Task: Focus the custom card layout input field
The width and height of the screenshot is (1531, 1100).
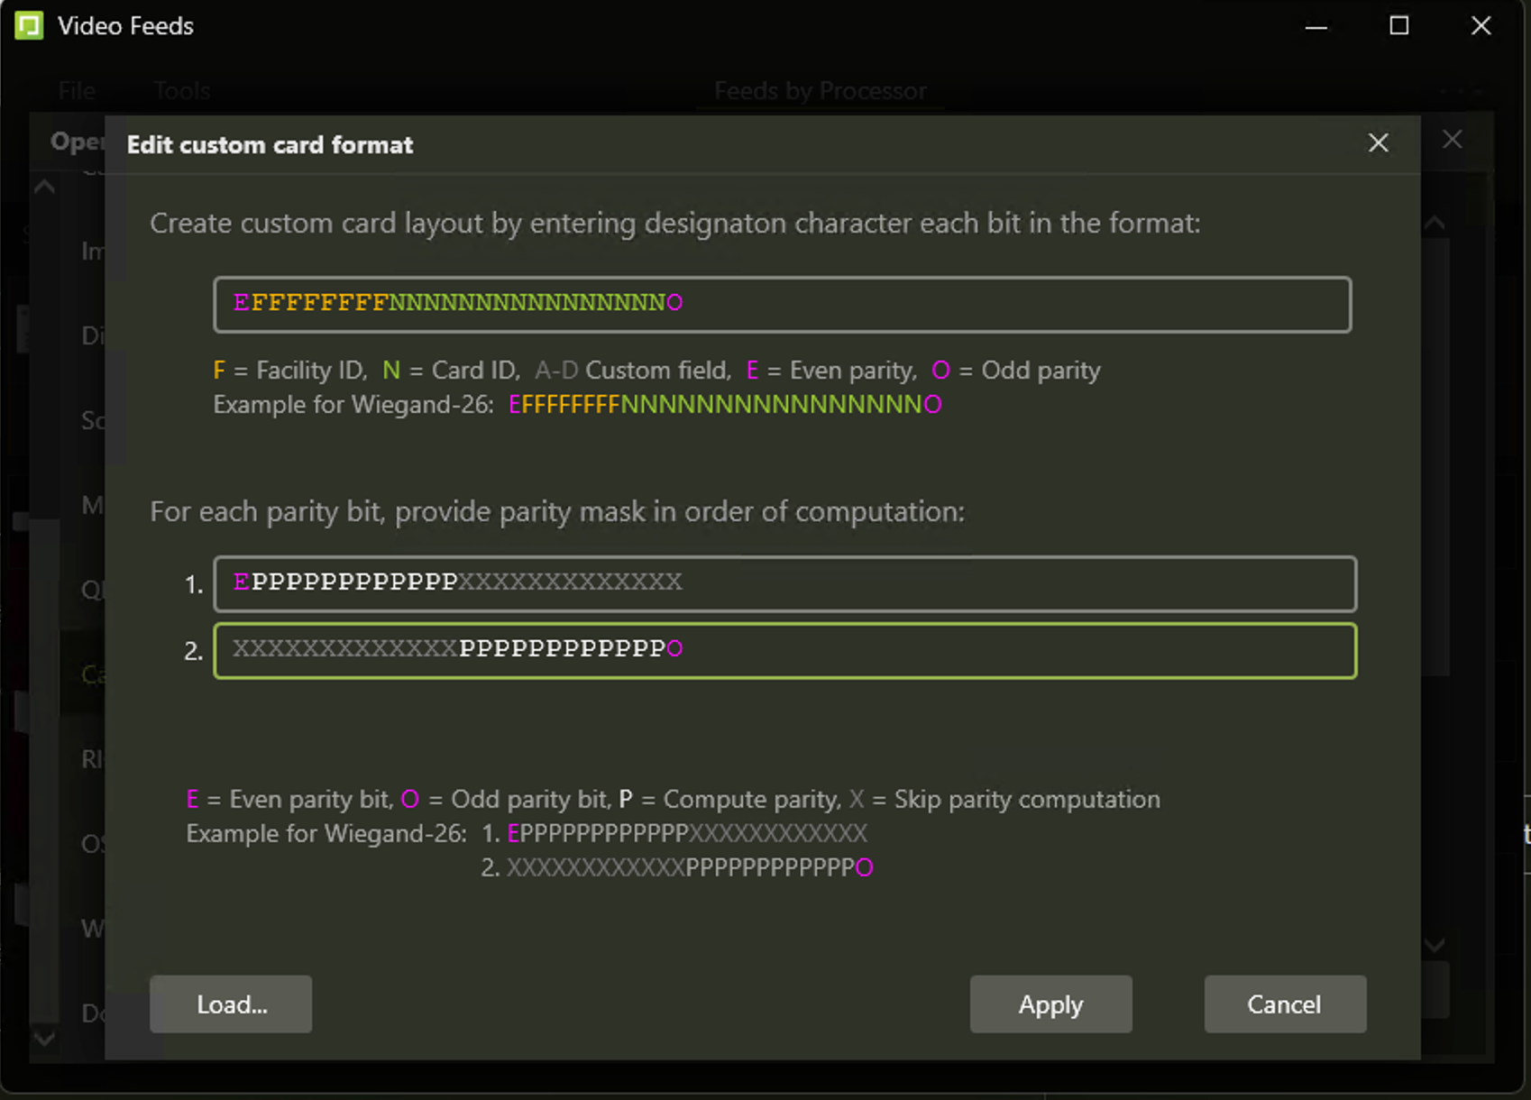Action: tap(782, 305)
